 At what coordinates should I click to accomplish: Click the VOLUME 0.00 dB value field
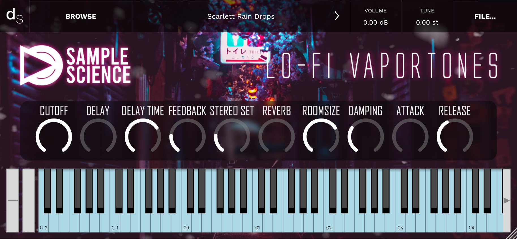[x=376, y=22]
